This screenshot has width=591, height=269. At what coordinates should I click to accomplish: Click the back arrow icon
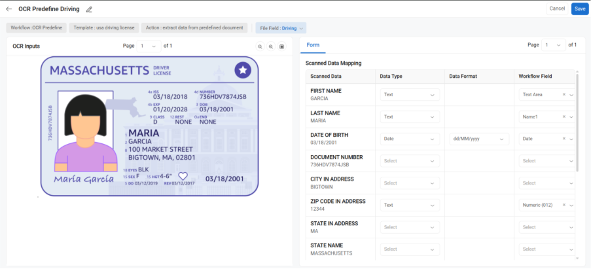(9, 9)
